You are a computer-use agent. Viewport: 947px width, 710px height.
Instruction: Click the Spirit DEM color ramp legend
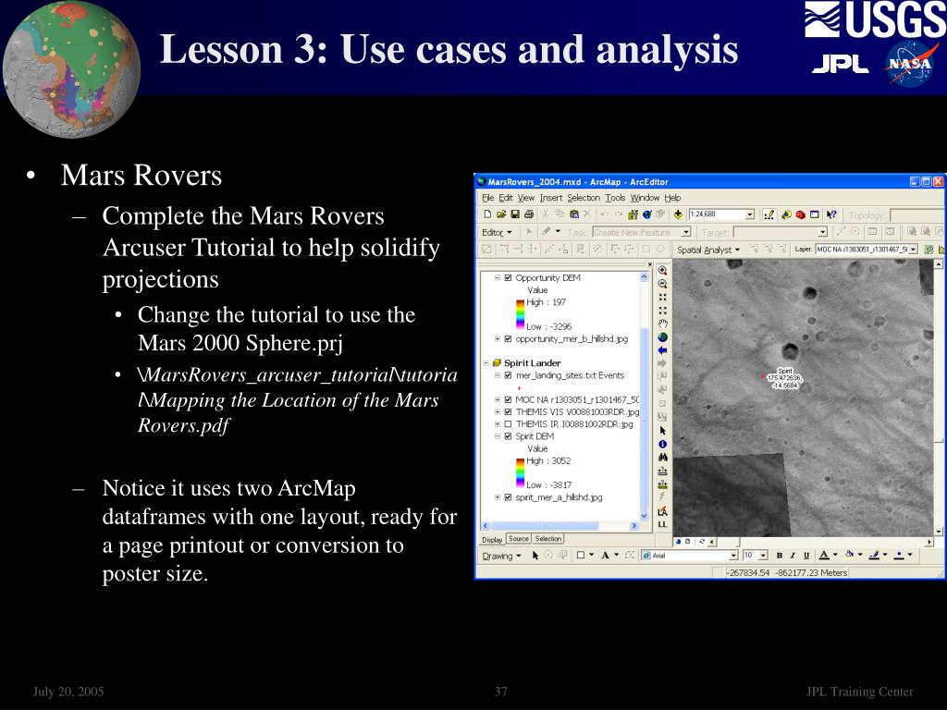[x=520, y=472]
